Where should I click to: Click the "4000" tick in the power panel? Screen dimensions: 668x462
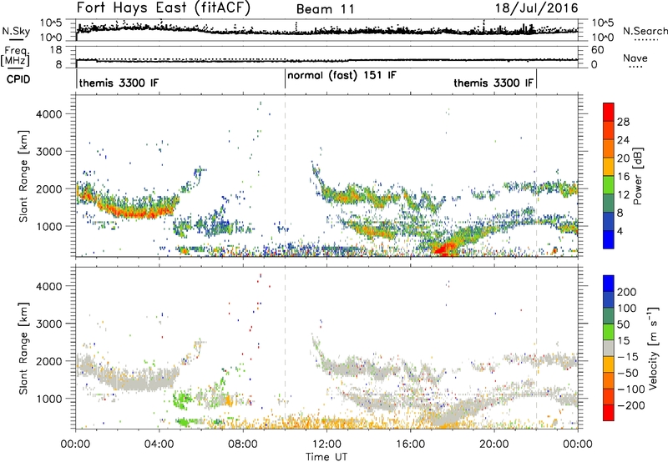point(49,114)
